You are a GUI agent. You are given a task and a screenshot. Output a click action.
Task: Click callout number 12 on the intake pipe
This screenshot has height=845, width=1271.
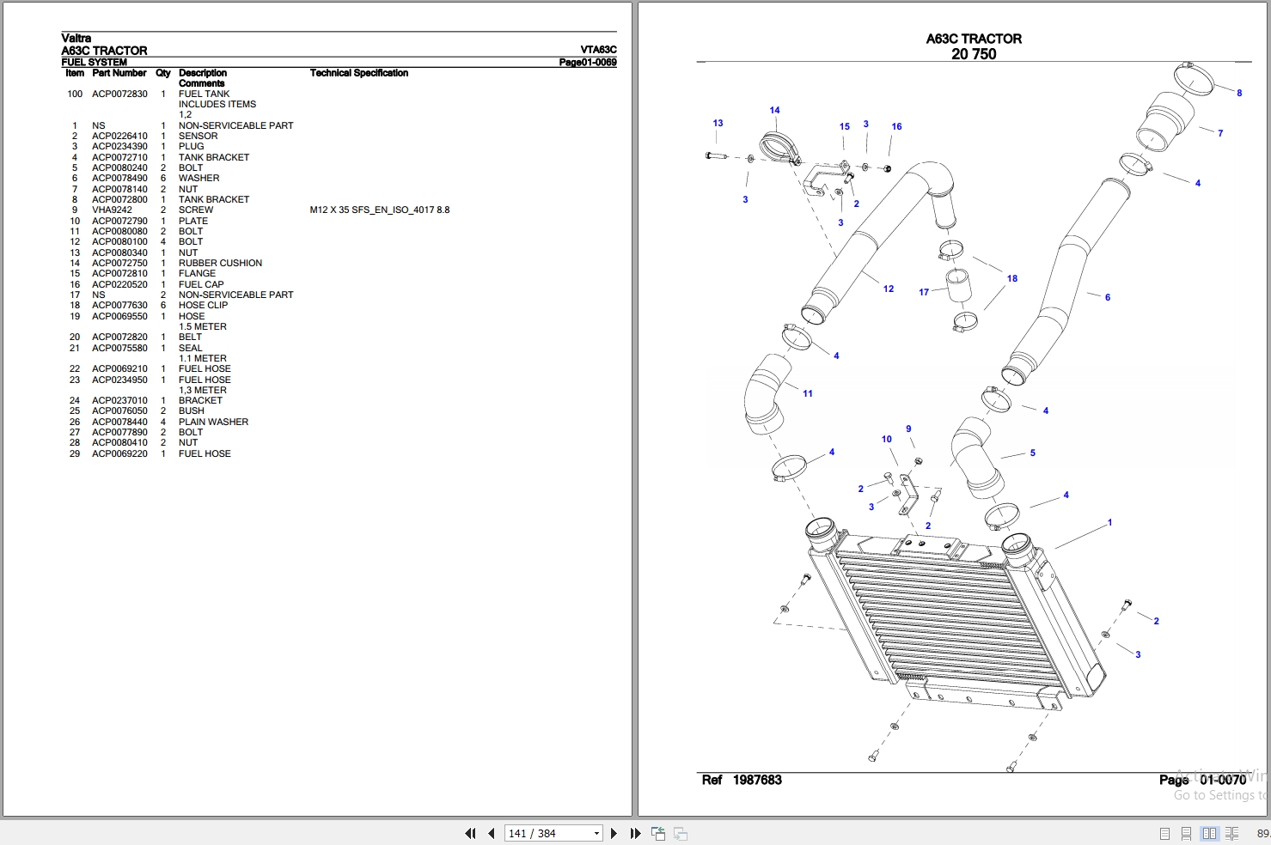[889, 289]
